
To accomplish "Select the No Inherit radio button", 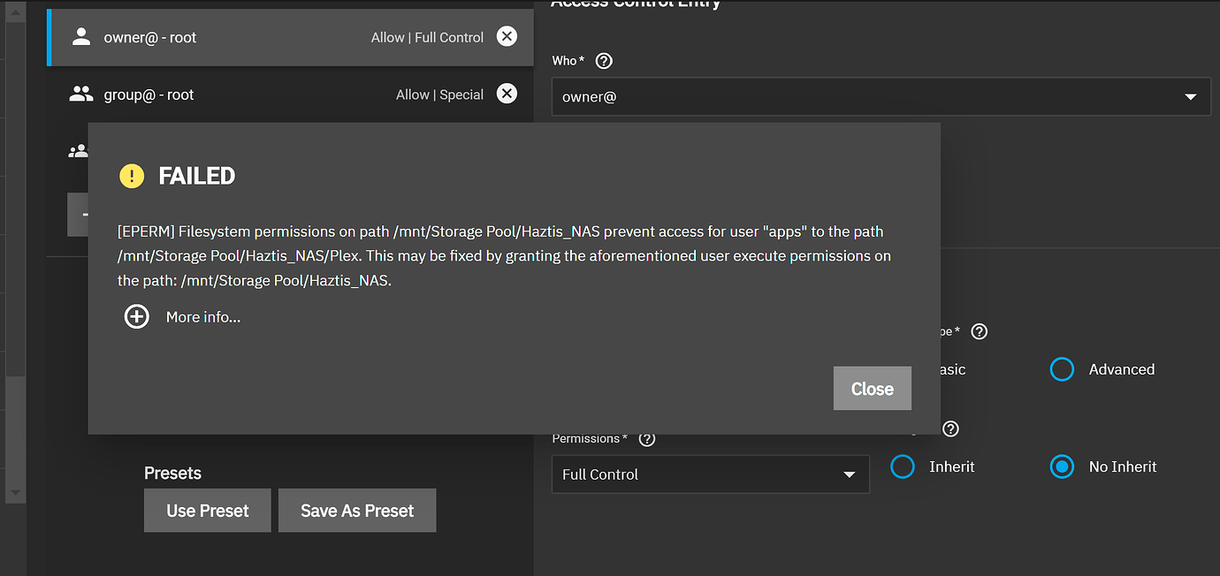I will pos(1062,466).
